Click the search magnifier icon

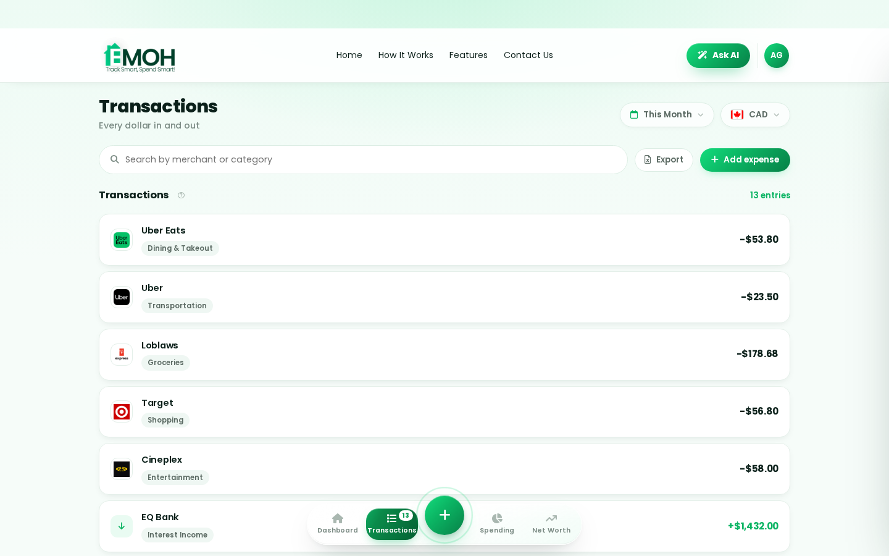115,159
